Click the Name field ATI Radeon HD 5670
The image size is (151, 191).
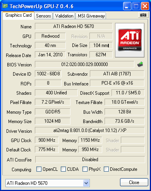click(x=74, y=26)
